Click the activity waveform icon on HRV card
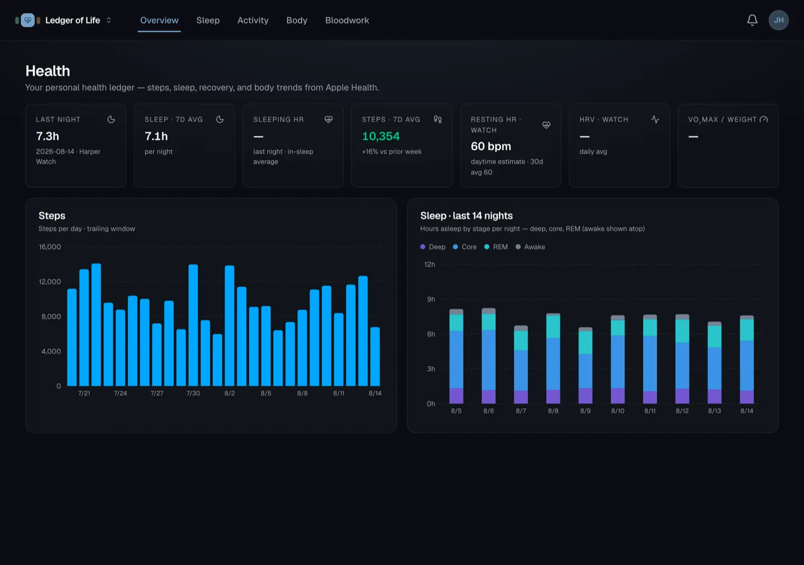This screenshot has height=565, width=804. [655, 119]
